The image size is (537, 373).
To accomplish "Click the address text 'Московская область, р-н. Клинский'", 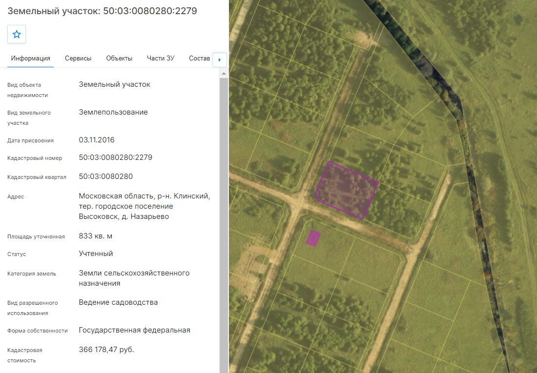I will [144, 196].
